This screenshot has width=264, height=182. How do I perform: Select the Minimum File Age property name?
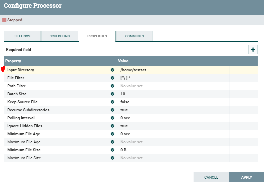(24, 134)
